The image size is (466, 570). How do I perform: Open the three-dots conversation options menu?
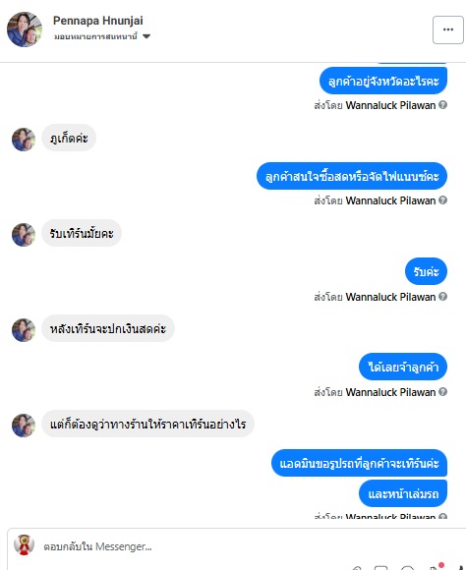pyautogui.click(x=447, y=29)
